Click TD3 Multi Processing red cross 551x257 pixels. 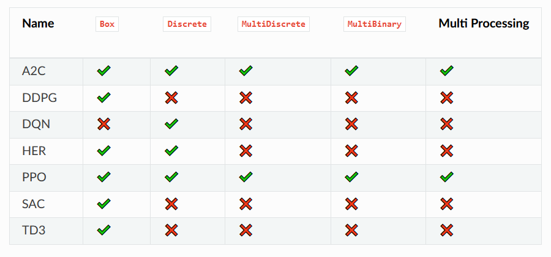coord(446,230)
